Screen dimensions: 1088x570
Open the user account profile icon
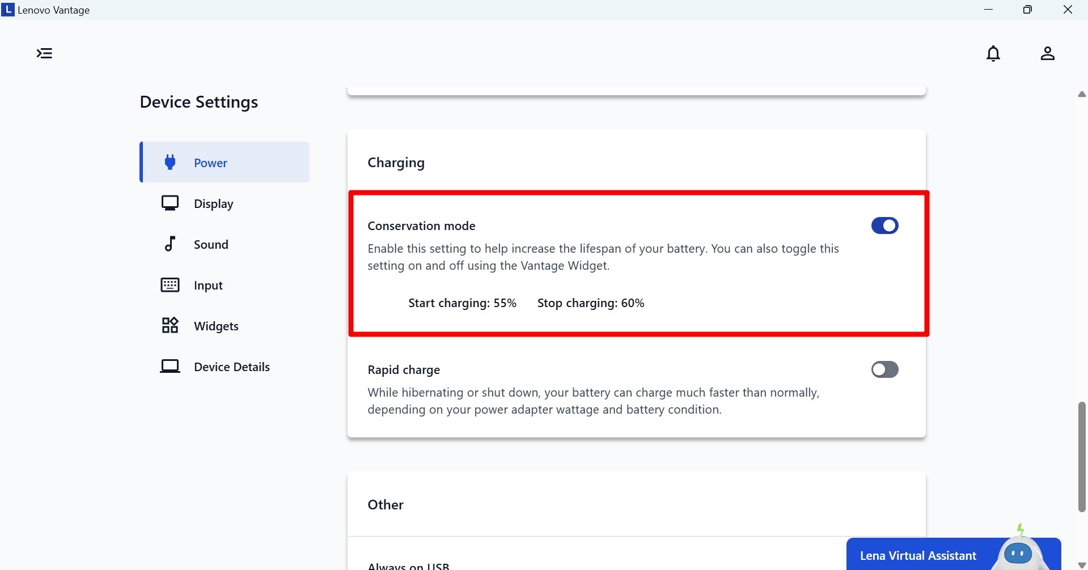point(1047,53)
